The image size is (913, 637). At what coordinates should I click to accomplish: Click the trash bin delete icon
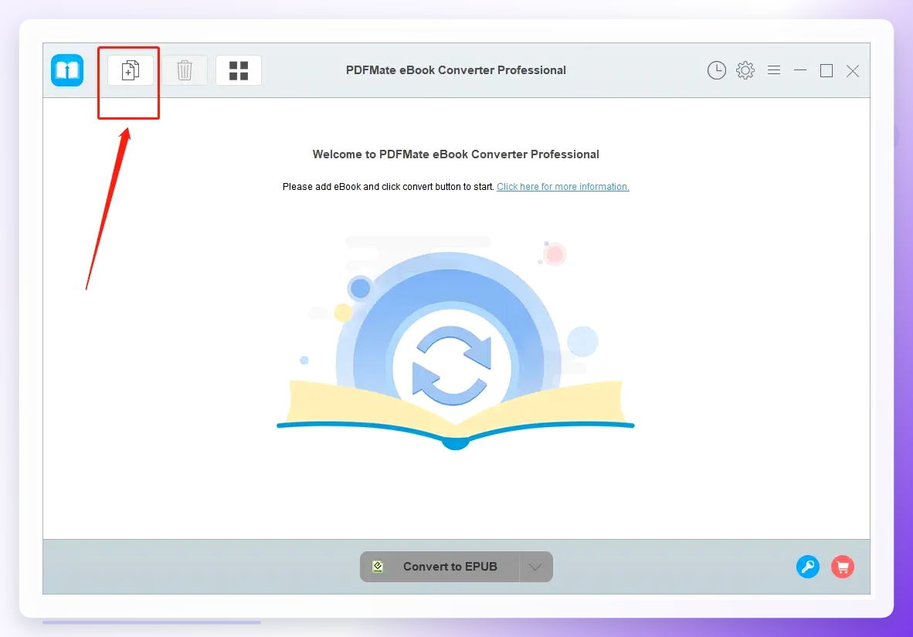(x=185, y=70)
